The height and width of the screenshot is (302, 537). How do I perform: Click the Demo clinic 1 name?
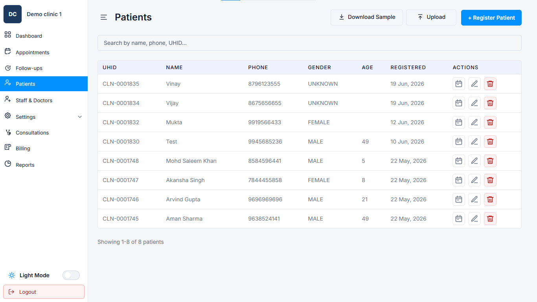(x=44, y=14)
